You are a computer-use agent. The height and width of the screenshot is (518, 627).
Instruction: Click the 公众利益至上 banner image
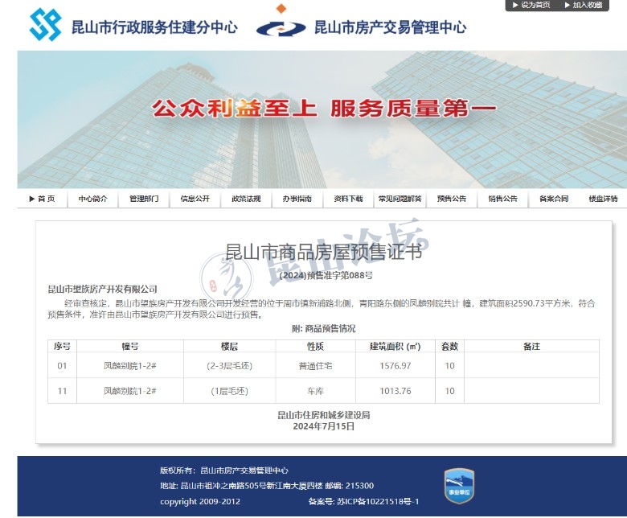322,121
